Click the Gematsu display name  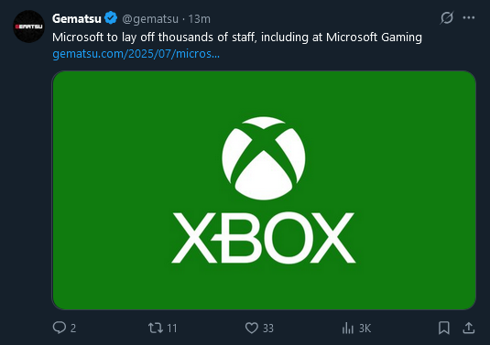point(77,18)
